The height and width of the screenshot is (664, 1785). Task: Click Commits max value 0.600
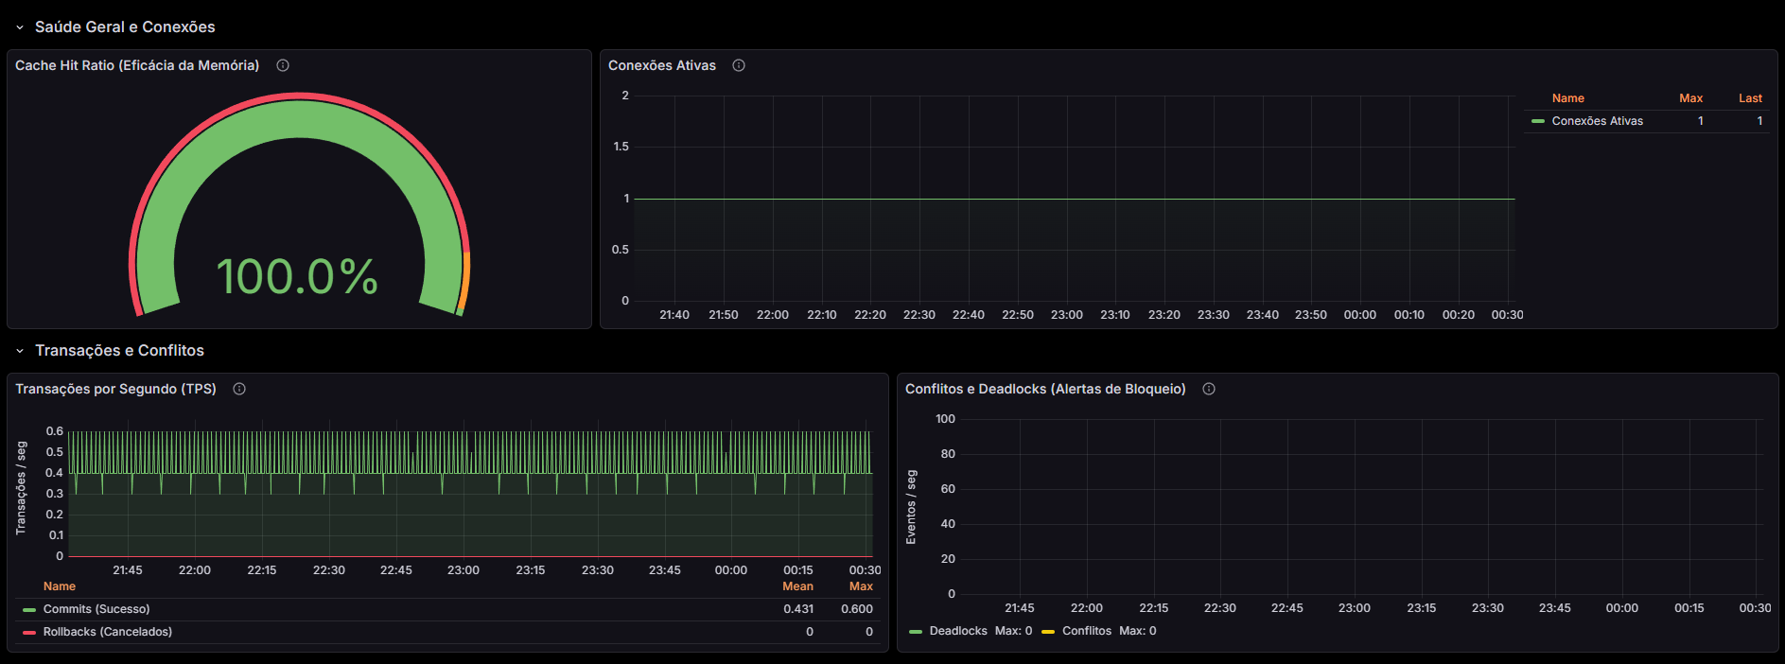click(x=857, y=609)
